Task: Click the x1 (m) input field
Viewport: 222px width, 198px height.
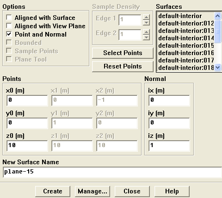Action: [72, 100]
